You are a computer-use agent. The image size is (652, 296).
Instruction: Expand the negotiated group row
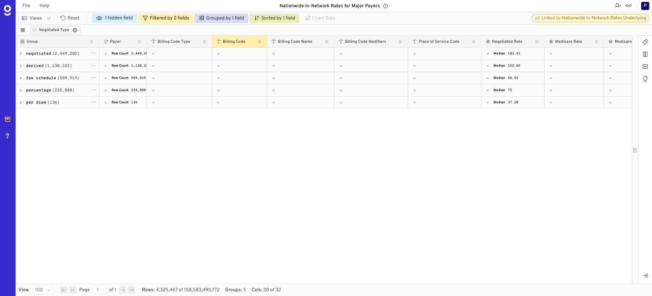(x=20, y=54)
